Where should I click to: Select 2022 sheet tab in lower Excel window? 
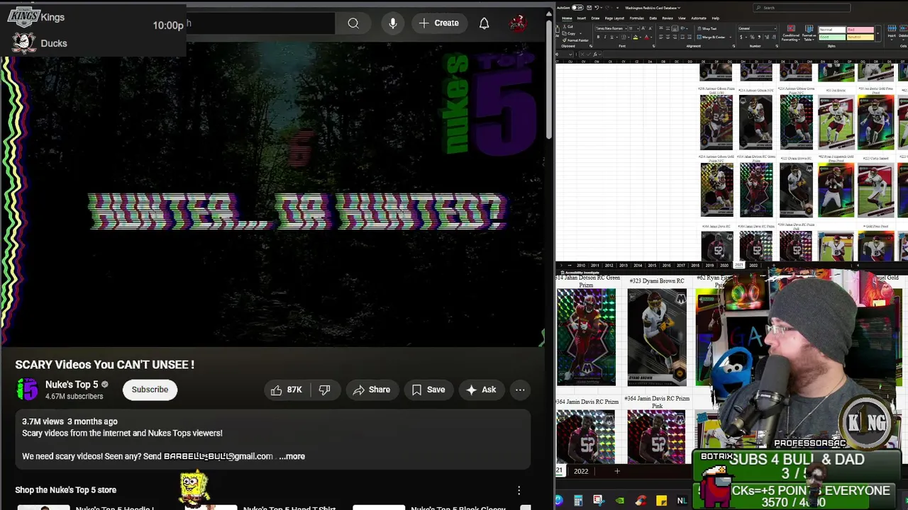tap(581, 471)
